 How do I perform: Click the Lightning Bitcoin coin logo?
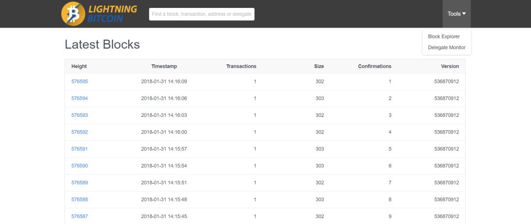pos(73,14)
